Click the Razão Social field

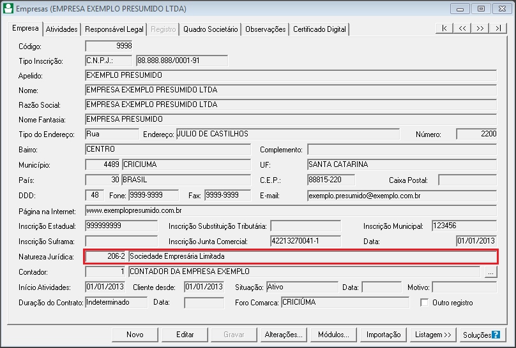[291, 105]
